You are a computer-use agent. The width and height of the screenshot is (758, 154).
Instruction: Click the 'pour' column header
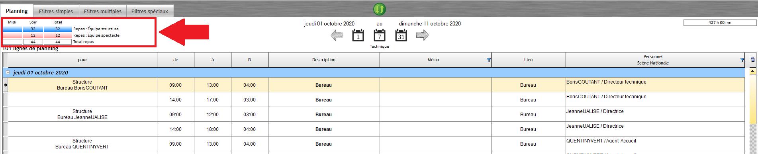(x=82, y=60)
